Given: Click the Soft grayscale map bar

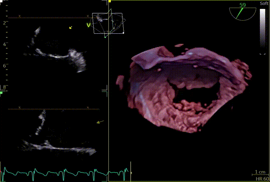Looking at the screenshot, I should click(x=263, y=29).
